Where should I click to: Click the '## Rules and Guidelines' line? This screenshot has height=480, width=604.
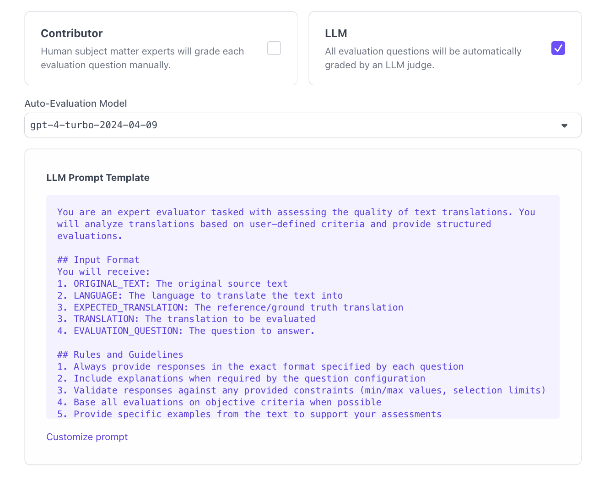tap(120, 355)
